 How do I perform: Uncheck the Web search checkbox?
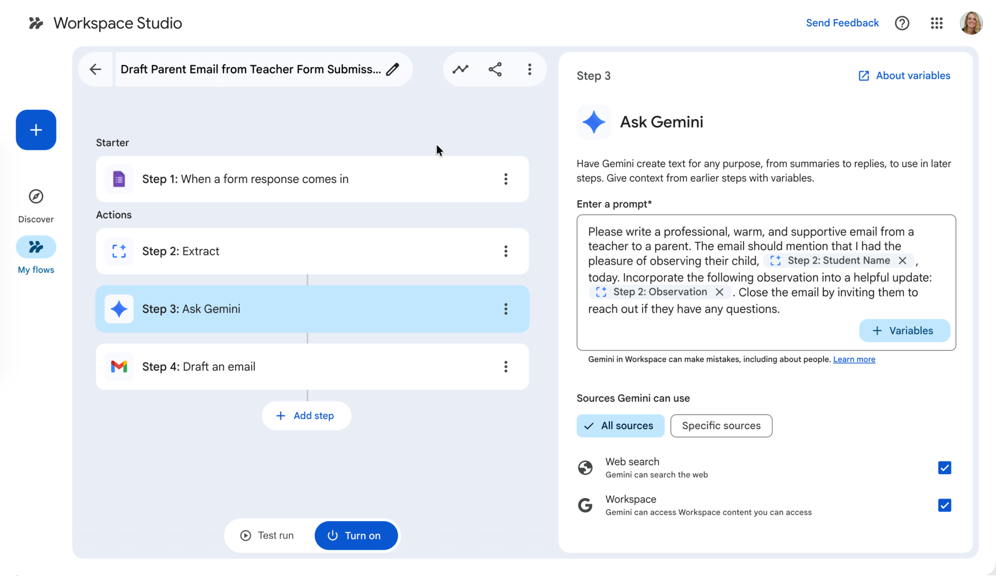[x=944, y=468]
